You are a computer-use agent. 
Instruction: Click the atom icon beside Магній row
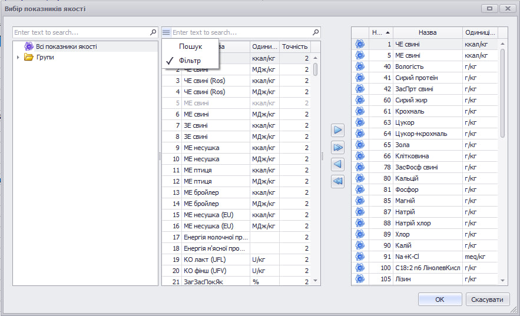click(x=360, y=201)
